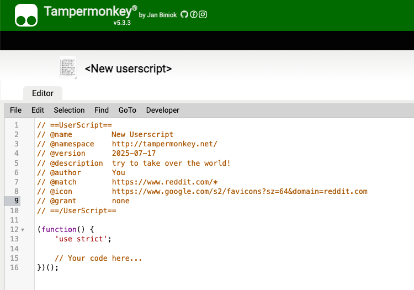Click the match URL 'https://www.reddit.com/*'
Image resolution: width=414 pixels, height=290 pixels.
[x=164, y=182]
